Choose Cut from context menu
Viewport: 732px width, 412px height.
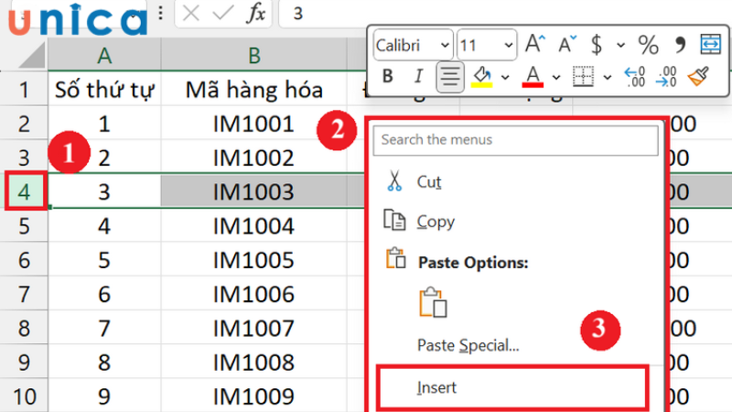[515, 181]
